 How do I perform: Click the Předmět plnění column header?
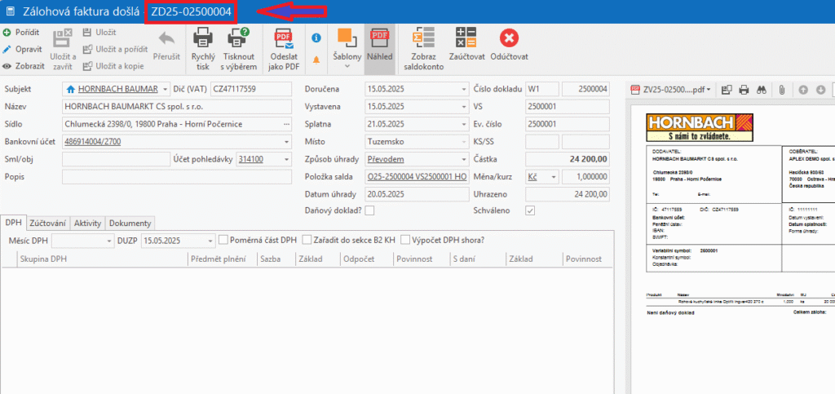(x=222, y=259)
